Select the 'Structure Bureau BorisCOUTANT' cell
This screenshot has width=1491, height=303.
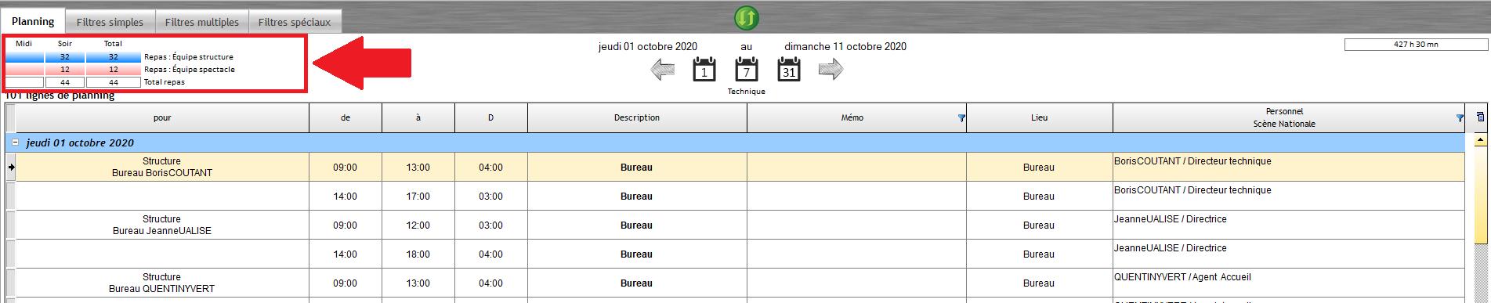(162, 167)
